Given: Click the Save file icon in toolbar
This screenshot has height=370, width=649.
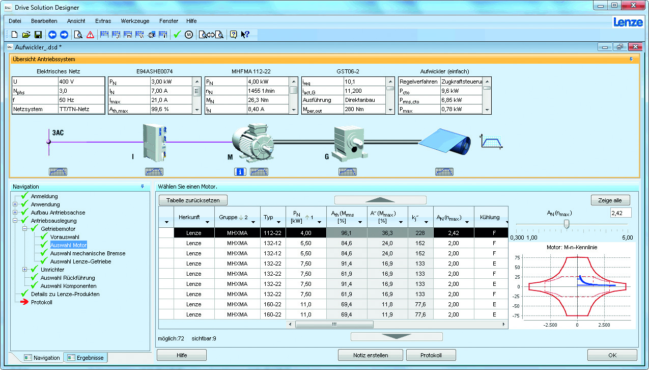Looking at the screenshot, I should (x=38, y=35).
